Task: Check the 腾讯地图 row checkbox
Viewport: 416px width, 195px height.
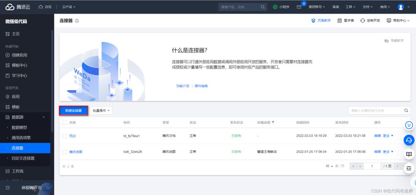Action: 64,152
